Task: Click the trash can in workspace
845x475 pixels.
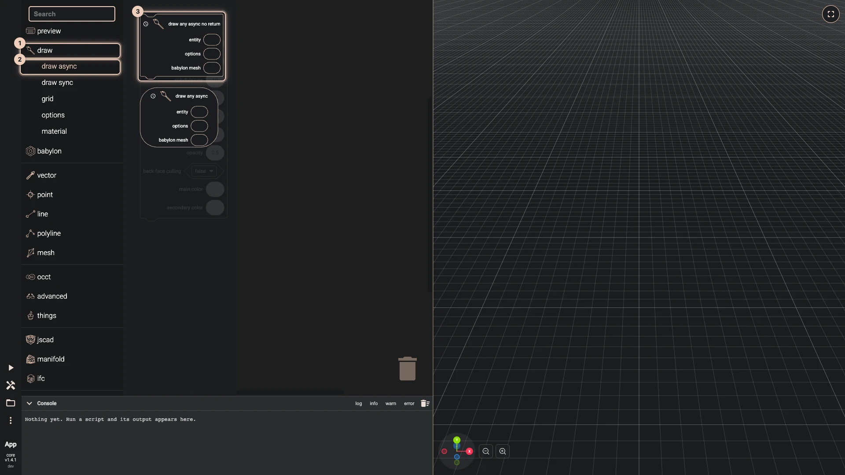Action: coord(408,369)
